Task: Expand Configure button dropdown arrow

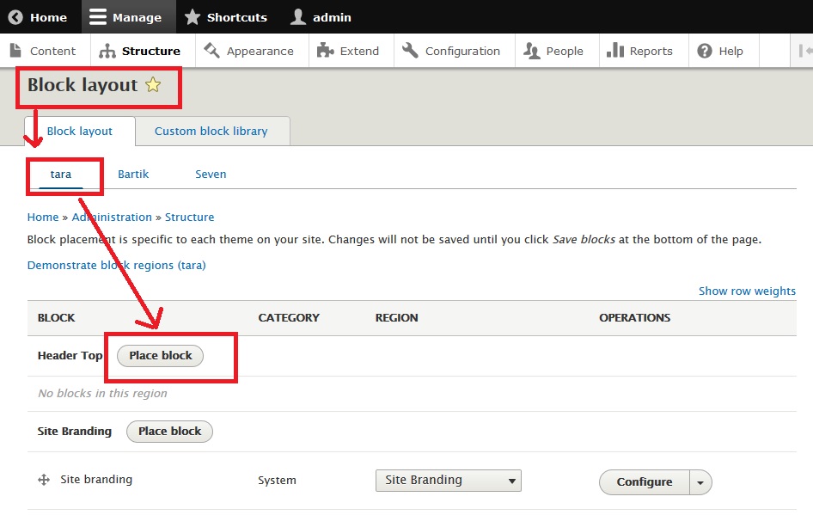Action: click(700, 482)
